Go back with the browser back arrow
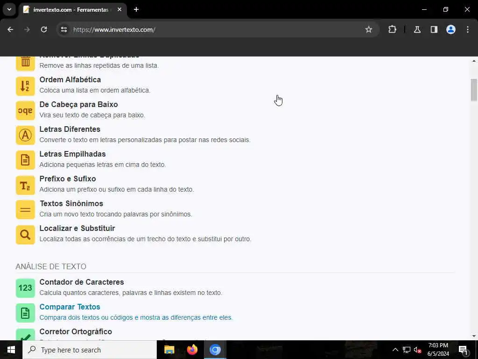This screenshot has width=478, height=359. coord(10,29)
